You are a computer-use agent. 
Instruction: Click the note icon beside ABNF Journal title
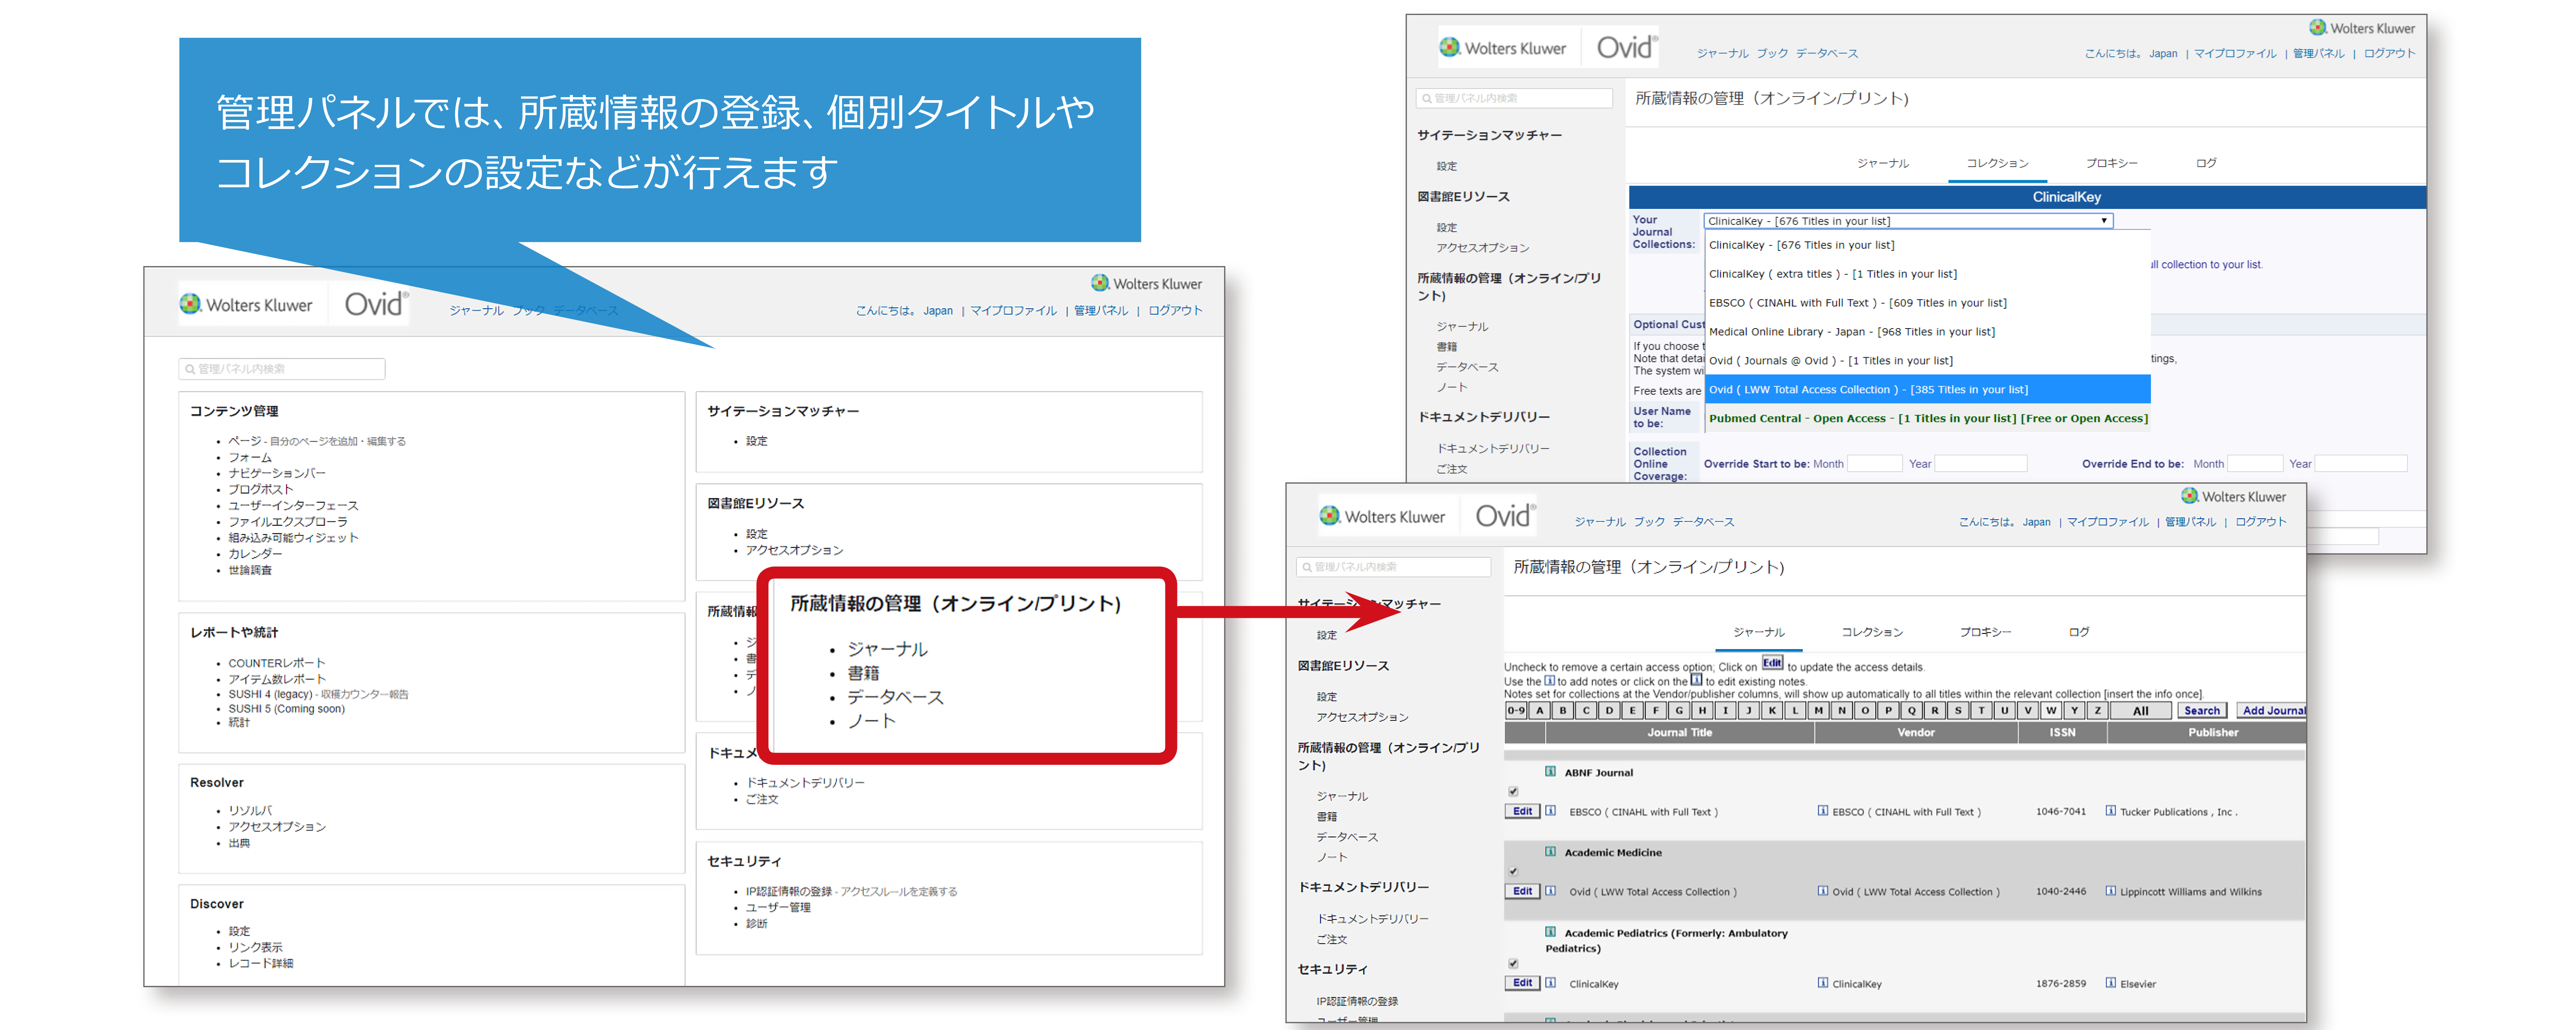click(x=1550, y=771)
